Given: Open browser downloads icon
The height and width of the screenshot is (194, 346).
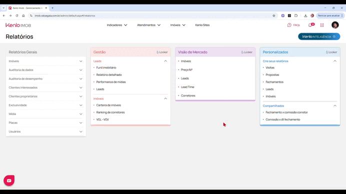Looking at the screenshot, I should [305, 15].
